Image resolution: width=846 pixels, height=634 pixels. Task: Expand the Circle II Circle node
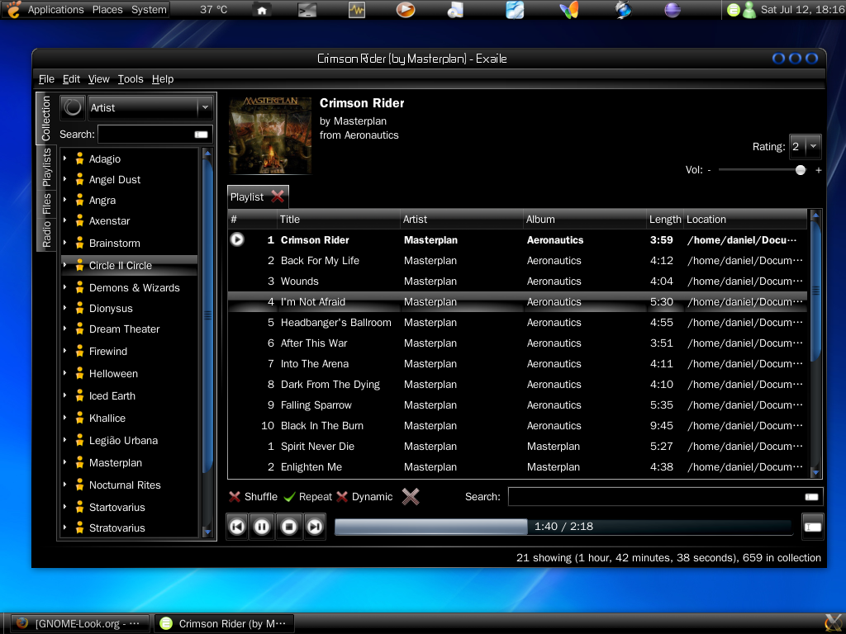point(65,265)
